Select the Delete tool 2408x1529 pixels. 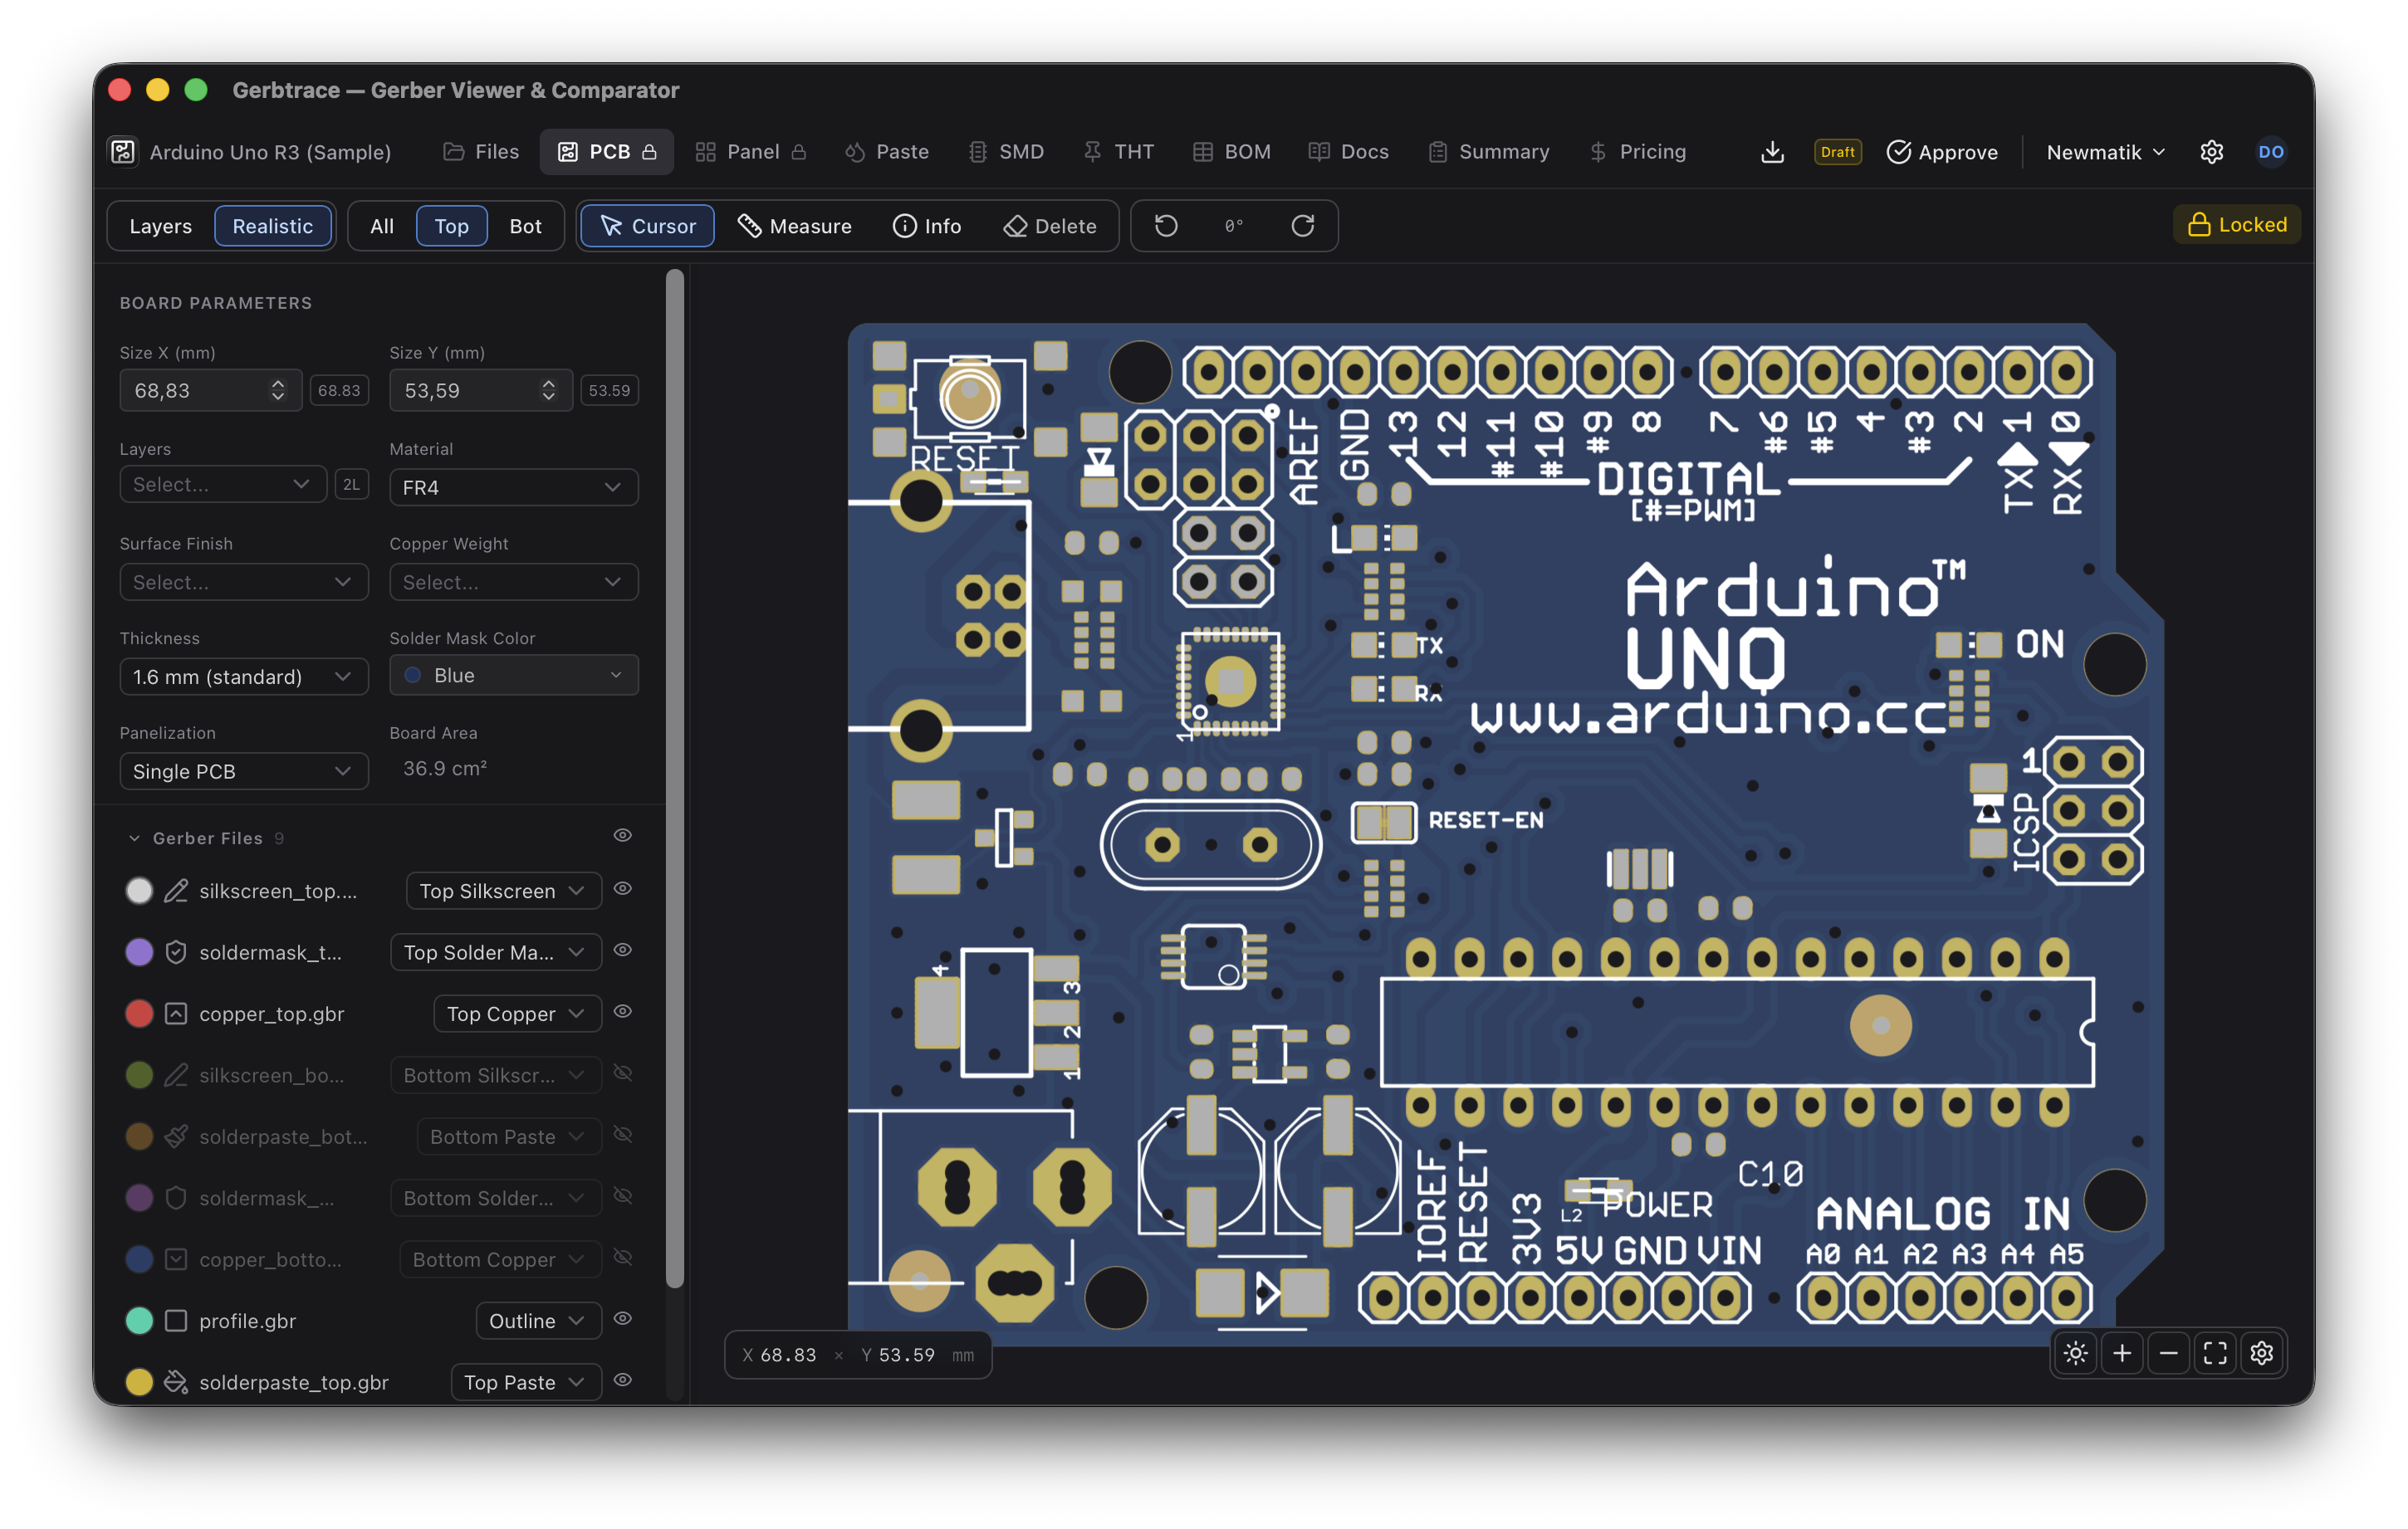pyautogui.click(x=1050, y=226)
